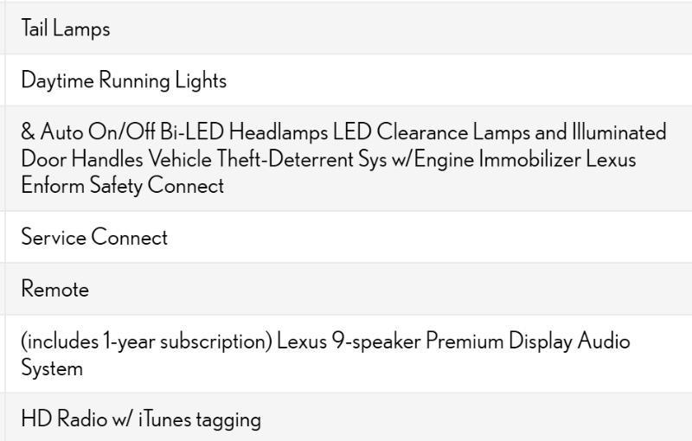Click the word System
Screen dimensions: 692x441
click(x=52, y=367)
